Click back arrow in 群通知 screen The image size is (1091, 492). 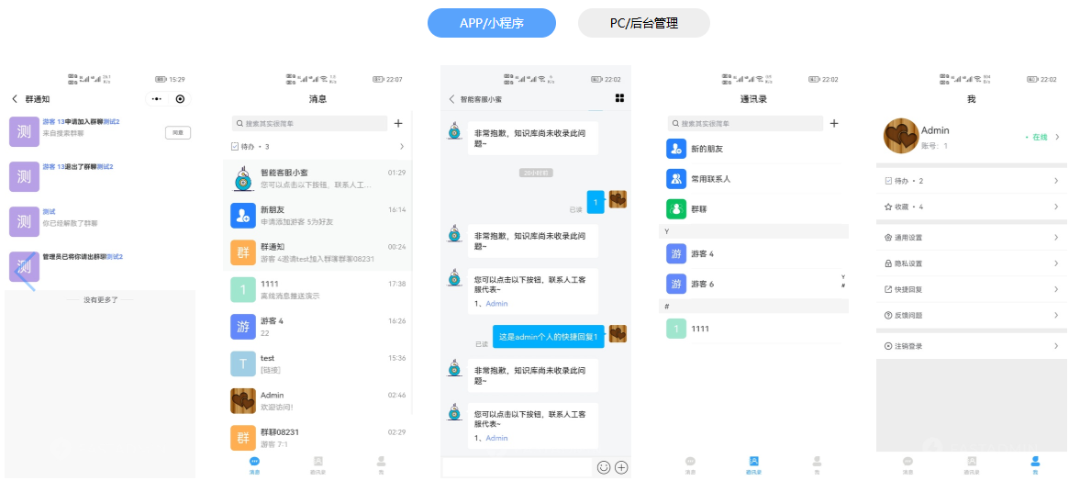(15, 99)
